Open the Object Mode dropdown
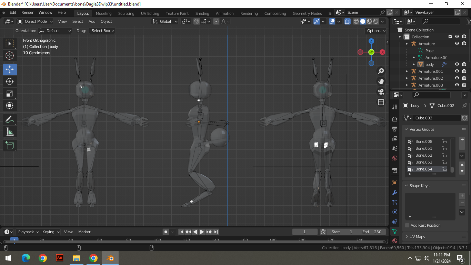The image size is (471, 265). (x=34, y=21)
